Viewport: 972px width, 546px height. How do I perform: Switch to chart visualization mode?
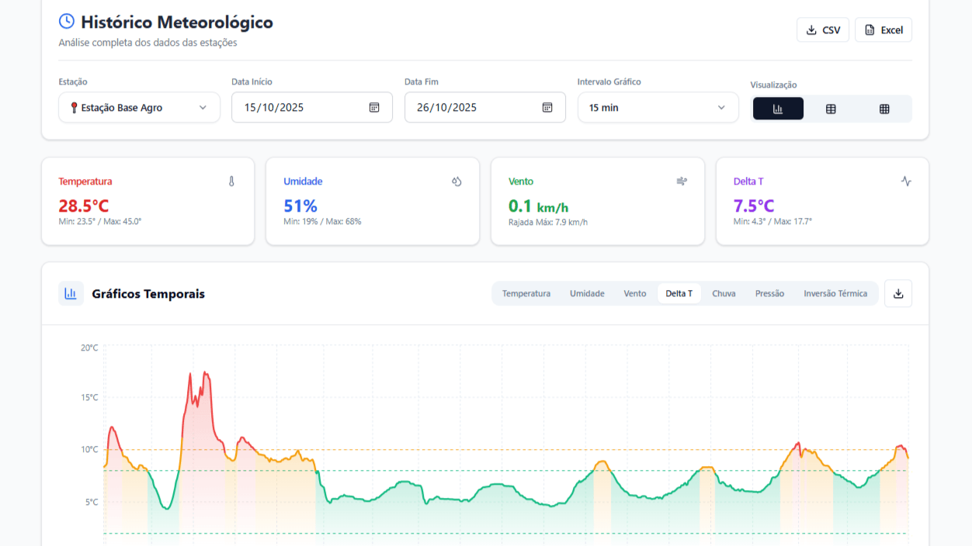tap(778, 109)
